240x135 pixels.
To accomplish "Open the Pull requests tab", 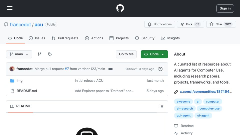I will [65, 38].
